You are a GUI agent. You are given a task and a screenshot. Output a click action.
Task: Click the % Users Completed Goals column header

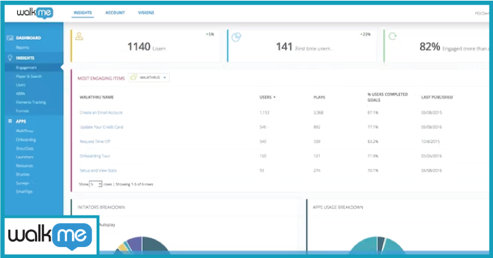tap(388, 97)
